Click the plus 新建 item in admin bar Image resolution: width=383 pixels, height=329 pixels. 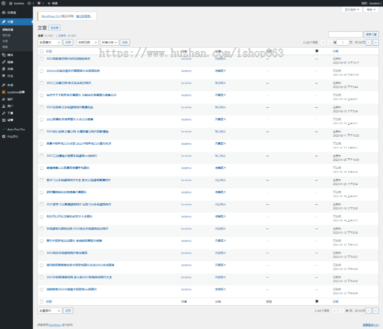[52, 3]
